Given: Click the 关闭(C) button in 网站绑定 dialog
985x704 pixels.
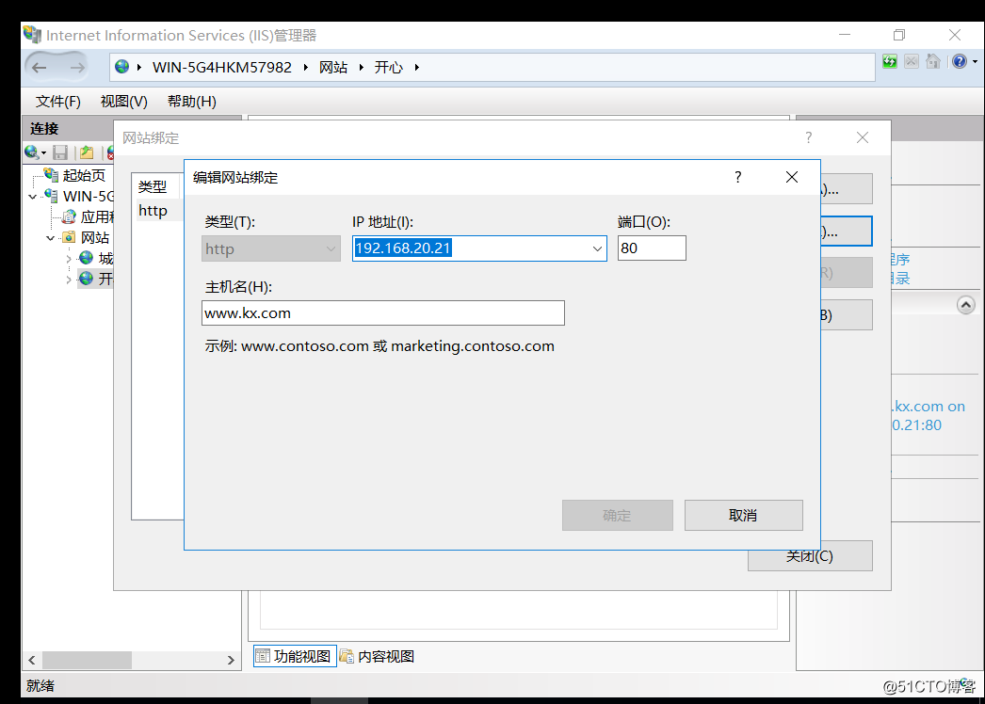Looking at the screenshot, I should (x=810, y=556).
